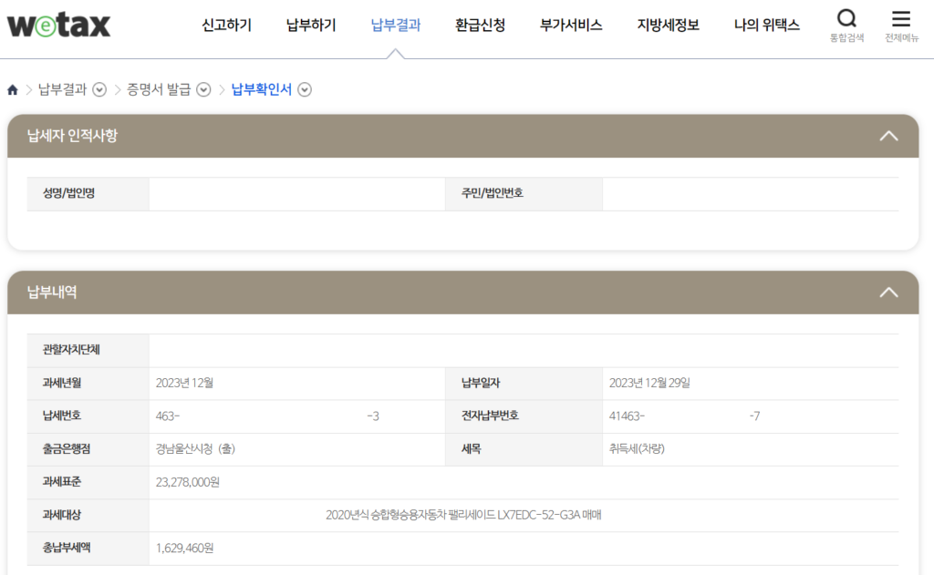Click the home icon in the breadcrumb
This screenshot has width=934, height=575.
click(x=12, y=89)
